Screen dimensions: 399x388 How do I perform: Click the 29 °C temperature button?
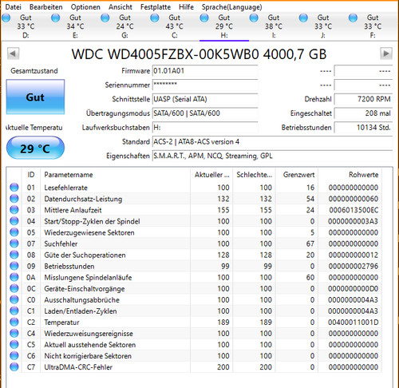point(35,148)
